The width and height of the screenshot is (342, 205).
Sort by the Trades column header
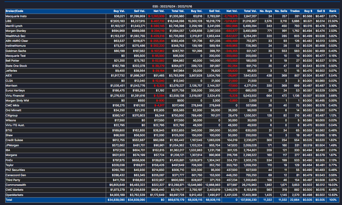tap(295, 11)
